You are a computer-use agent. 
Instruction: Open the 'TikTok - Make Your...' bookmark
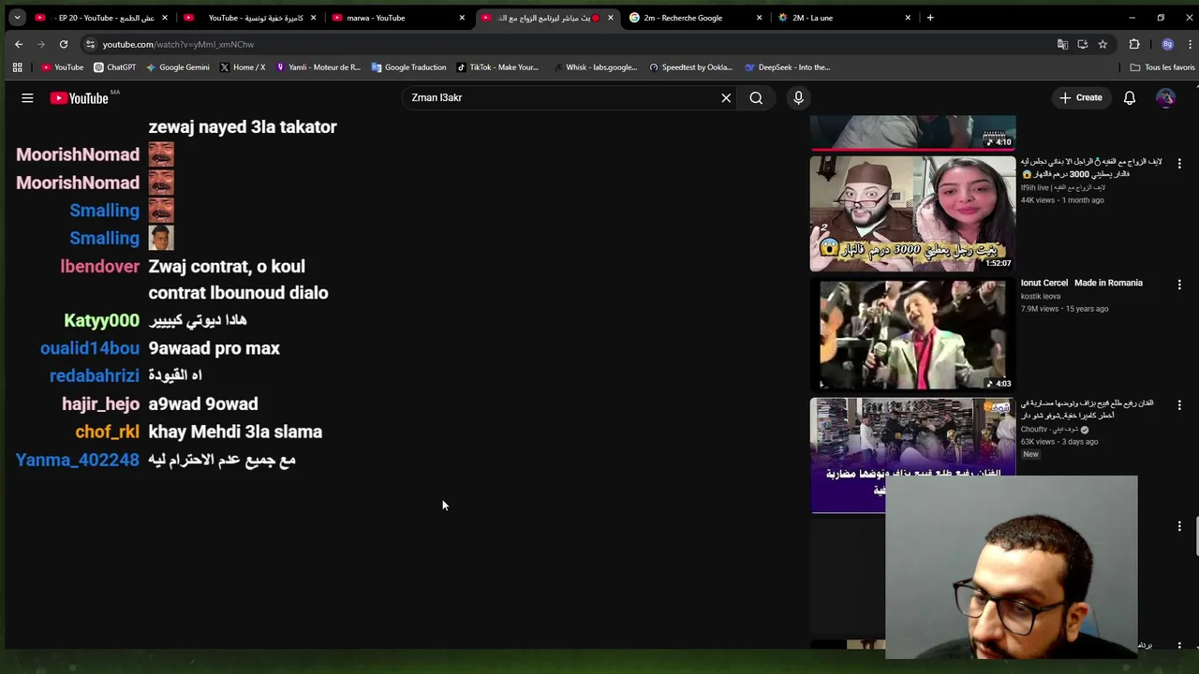pyautogui.click(x=497, y=67)
